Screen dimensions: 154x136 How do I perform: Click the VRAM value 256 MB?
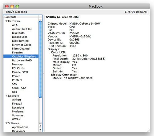tap(74, 33)
